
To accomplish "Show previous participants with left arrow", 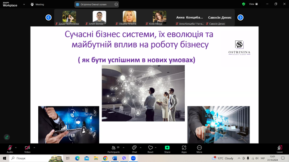I will 49,18.
